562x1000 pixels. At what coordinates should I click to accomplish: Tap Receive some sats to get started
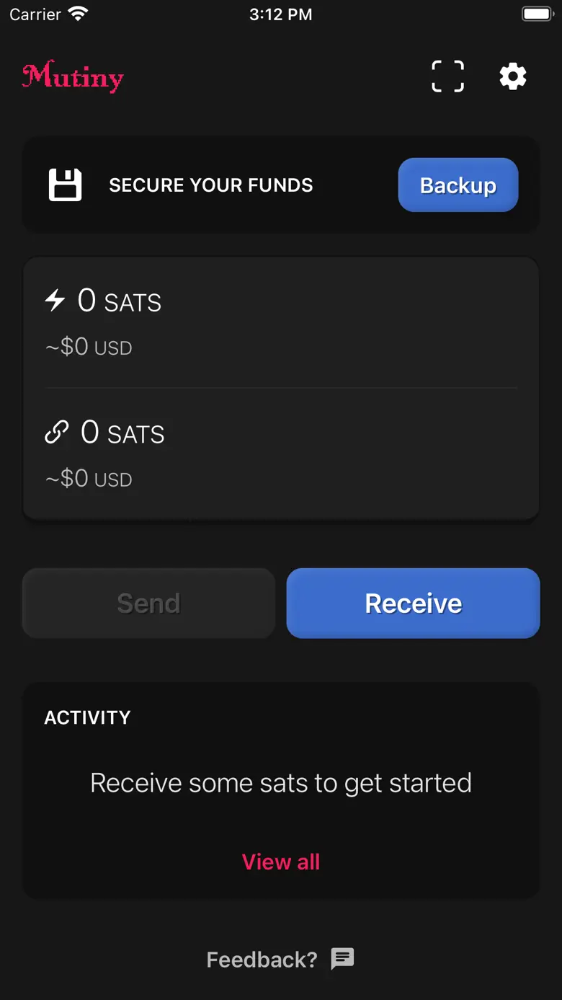pos(281,783)
